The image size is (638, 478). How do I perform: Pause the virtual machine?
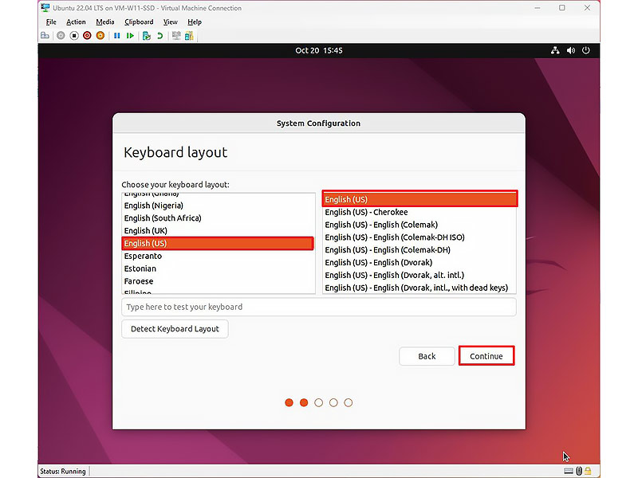[x=116, y=36]
